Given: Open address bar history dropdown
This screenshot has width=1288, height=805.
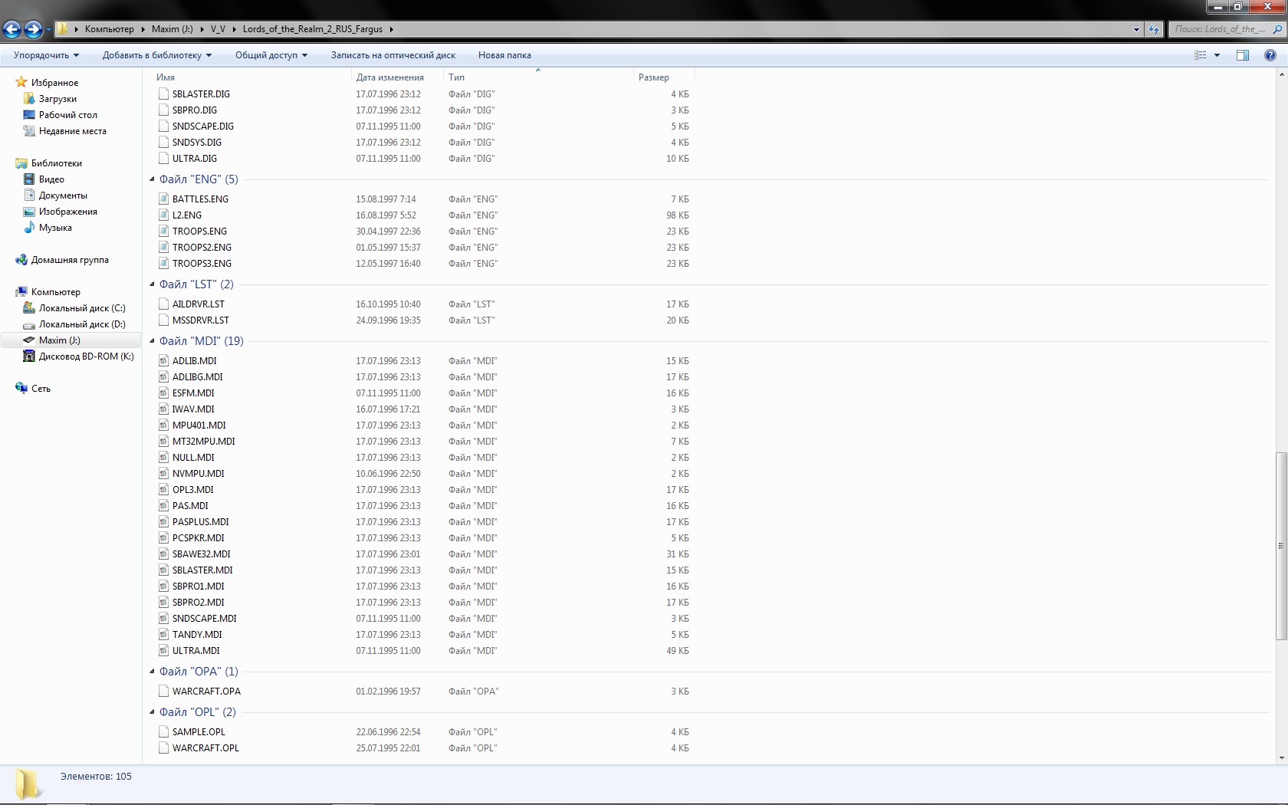Looking at the screenshot, I should (x=1136, y=29).
